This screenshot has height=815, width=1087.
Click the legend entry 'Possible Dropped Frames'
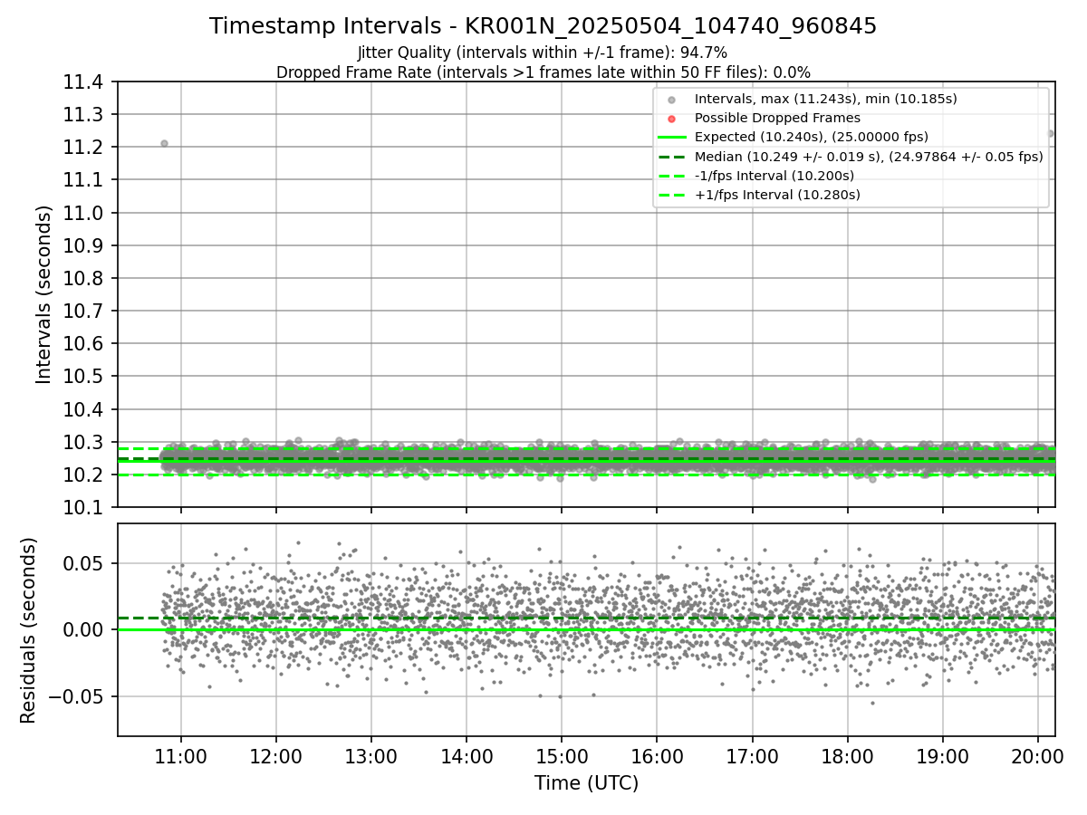click(777, 118)
